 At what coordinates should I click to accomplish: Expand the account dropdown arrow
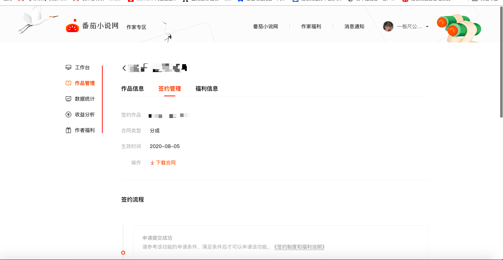tap(427, 27)
